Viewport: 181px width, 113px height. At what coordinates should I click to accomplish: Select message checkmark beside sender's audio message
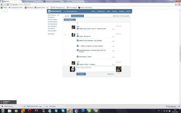tap(65, 35)
